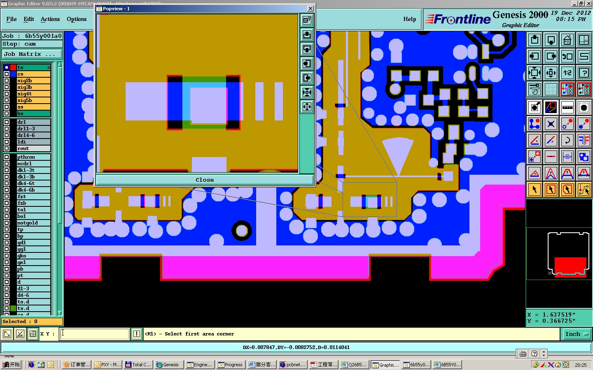Open the wrench and palette settings icon

pos(535,89)
